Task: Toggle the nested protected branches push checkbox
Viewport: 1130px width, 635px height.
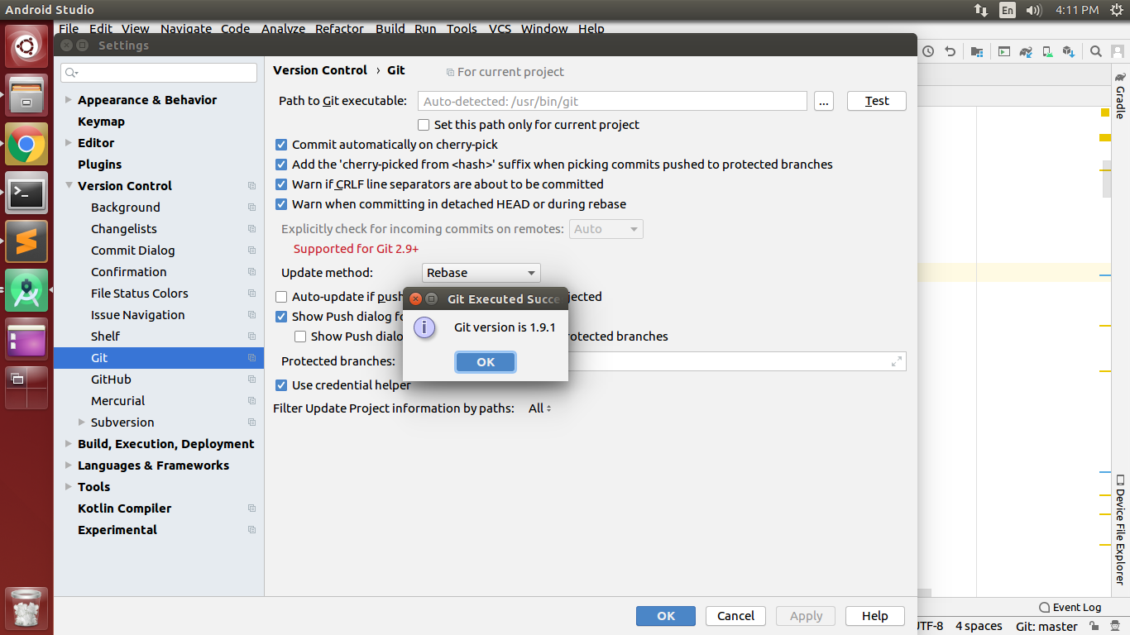Action: point(301,337)
